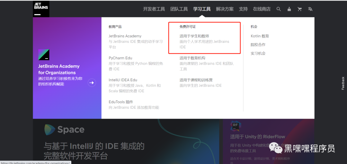Screen dimensions: 347x164
Task: Click description 用于学习和教授 Python 编程的免费 IDE
Action: tap(136, 66)
